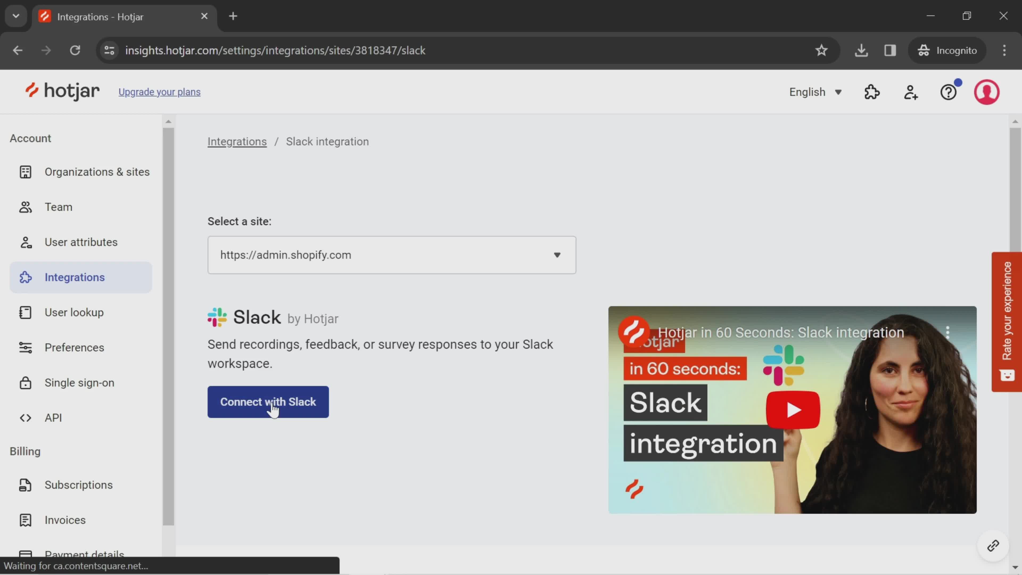This screenshot has width=1022, height=575.
Task: Play the Slack integration video
Action: (792, 410)
